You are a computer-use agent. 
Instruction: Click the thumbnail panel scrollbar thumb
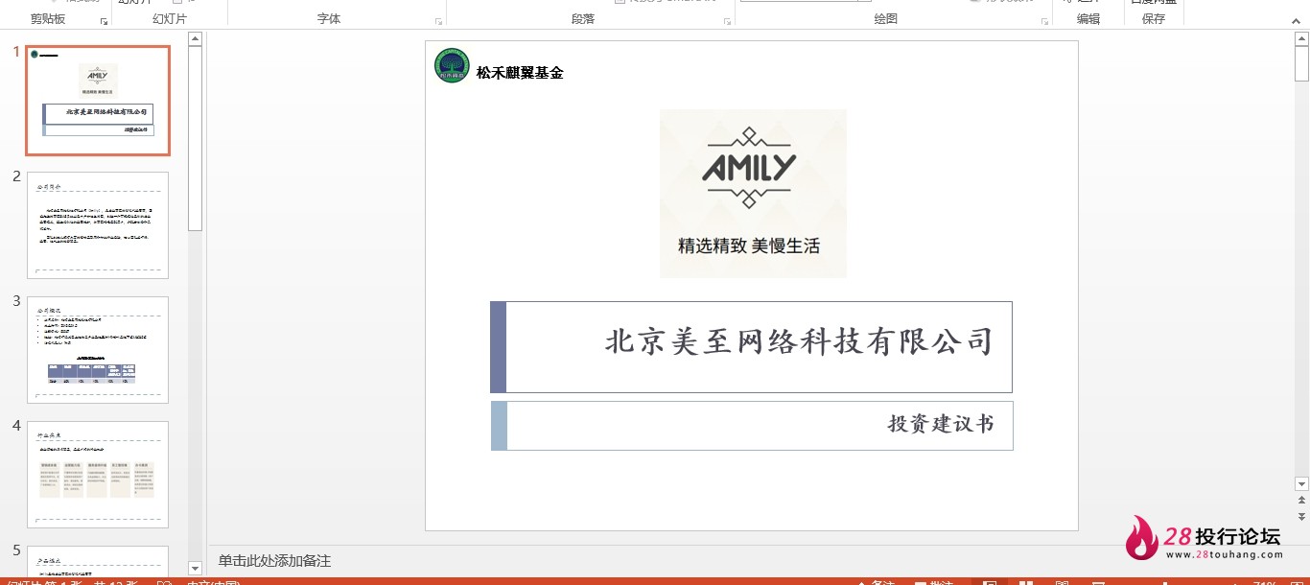tap(195, 138)
